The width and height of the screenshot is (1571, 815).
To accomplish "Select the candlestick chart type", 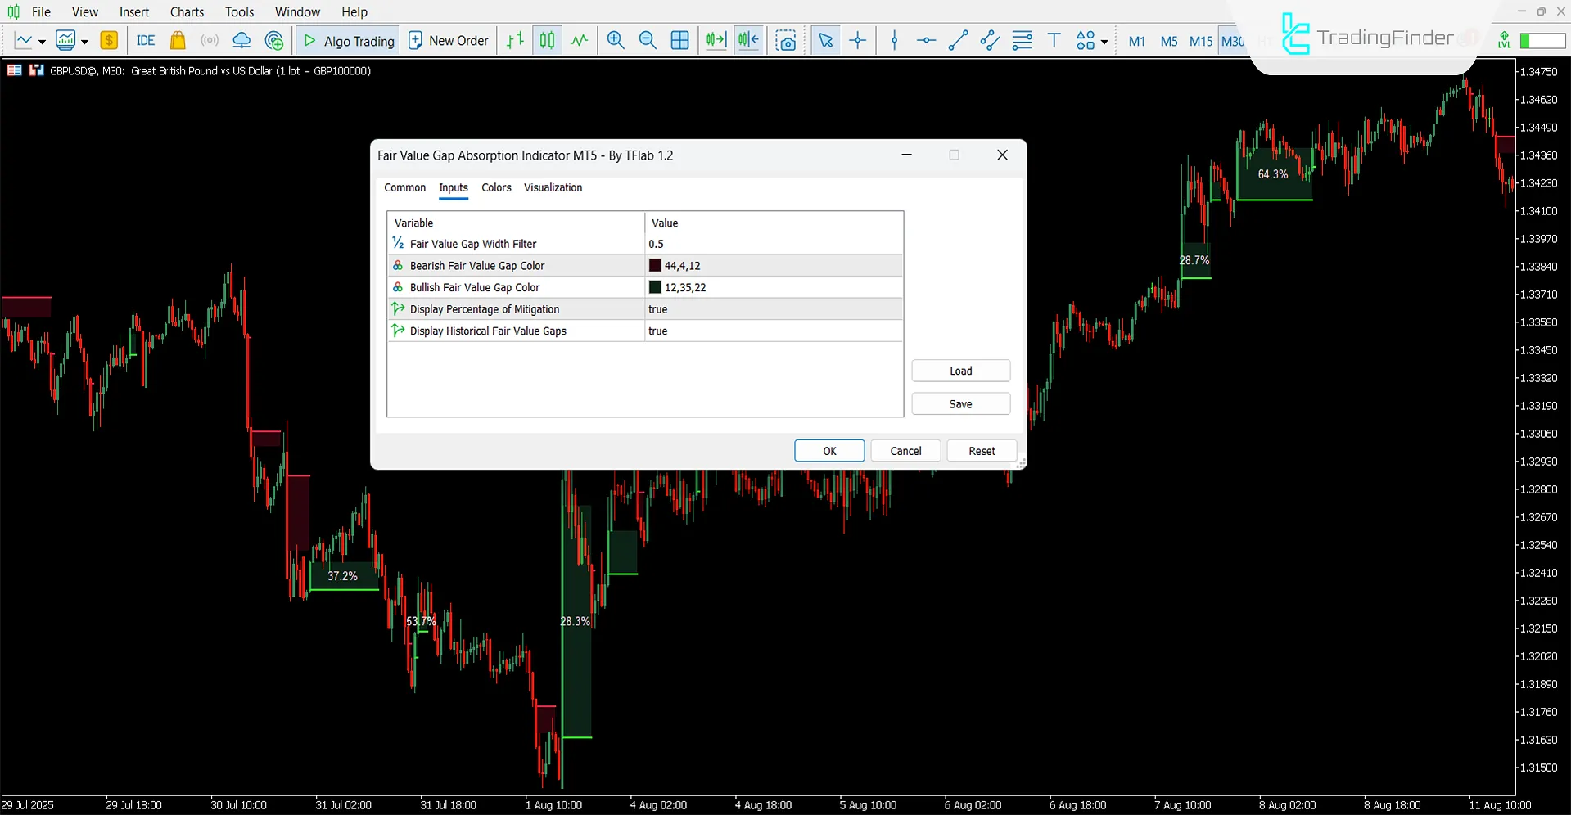I will pyautogui.click(x=546, y=39).
